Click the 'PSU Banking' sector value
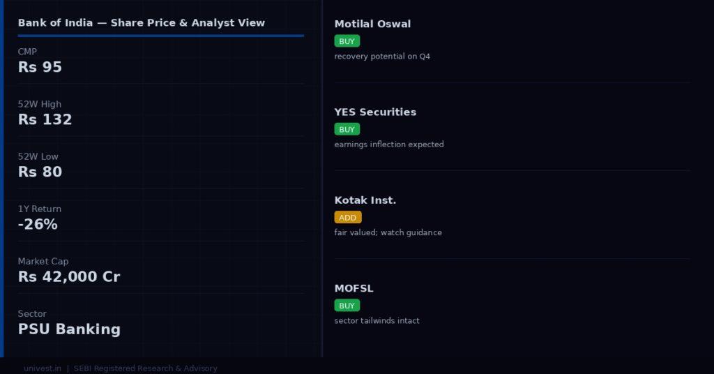The image size is (714, 374). tap(69, 329)
